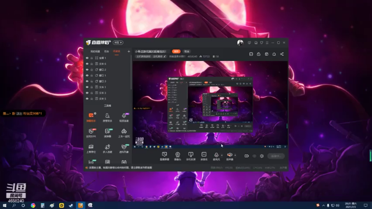Switch to the first scene tab
The width and height of the screenshot is (372, 209).
(95, 52)
